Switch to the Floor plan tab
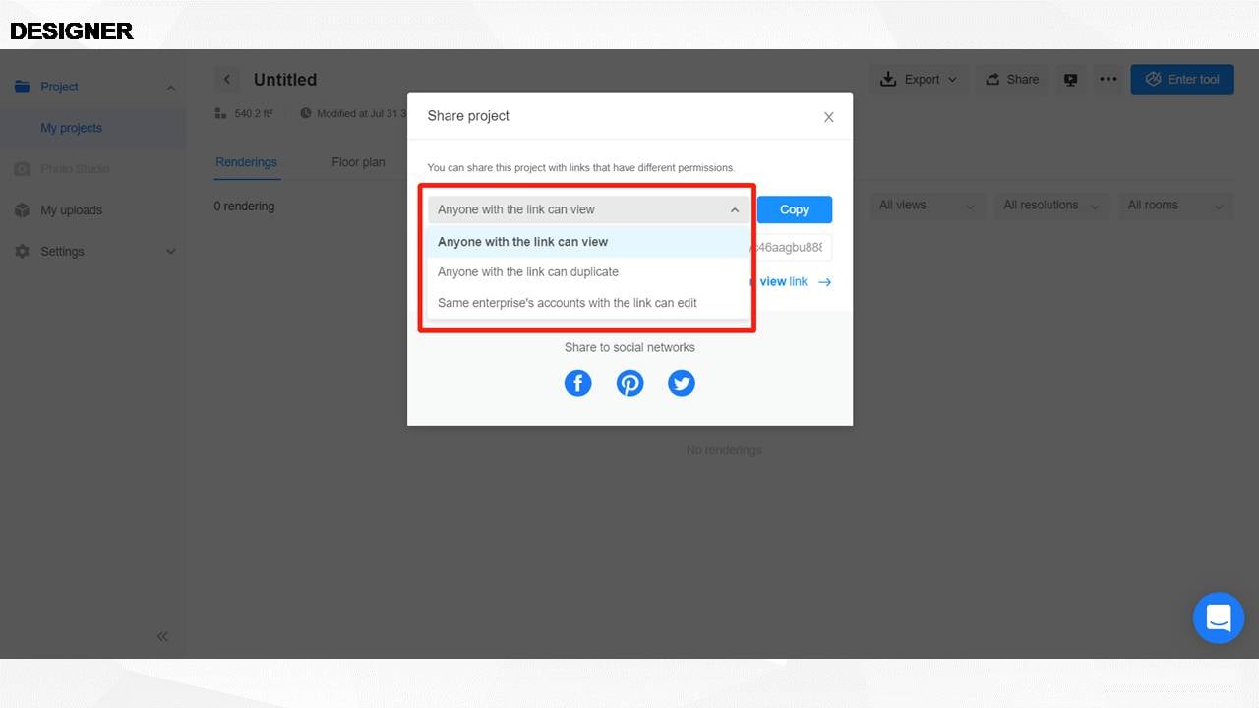The image size is (1259, 708). [358, 162]
